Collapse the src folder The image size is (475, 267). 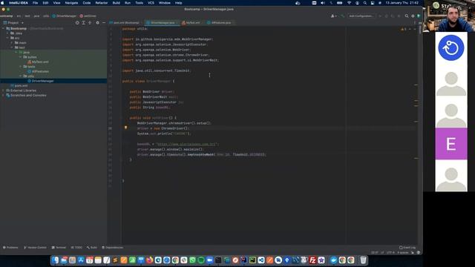tap(7, 38)
